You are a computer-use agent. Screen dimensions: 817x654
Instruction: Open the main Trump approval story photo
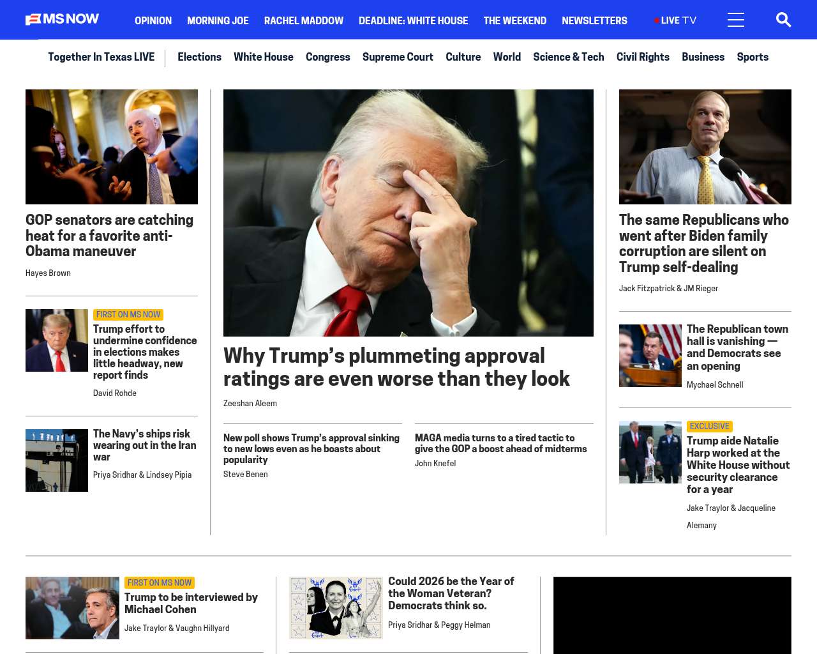click(408, 213)
